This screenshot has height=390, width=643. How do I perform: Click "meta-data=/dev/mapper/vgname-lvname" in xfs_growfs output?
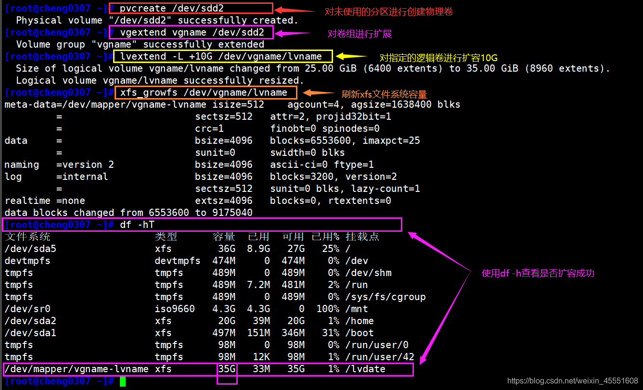(105, 104)
